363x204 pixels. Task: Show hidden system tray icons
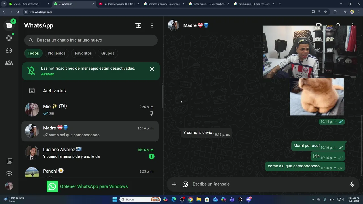click(313, 199)
